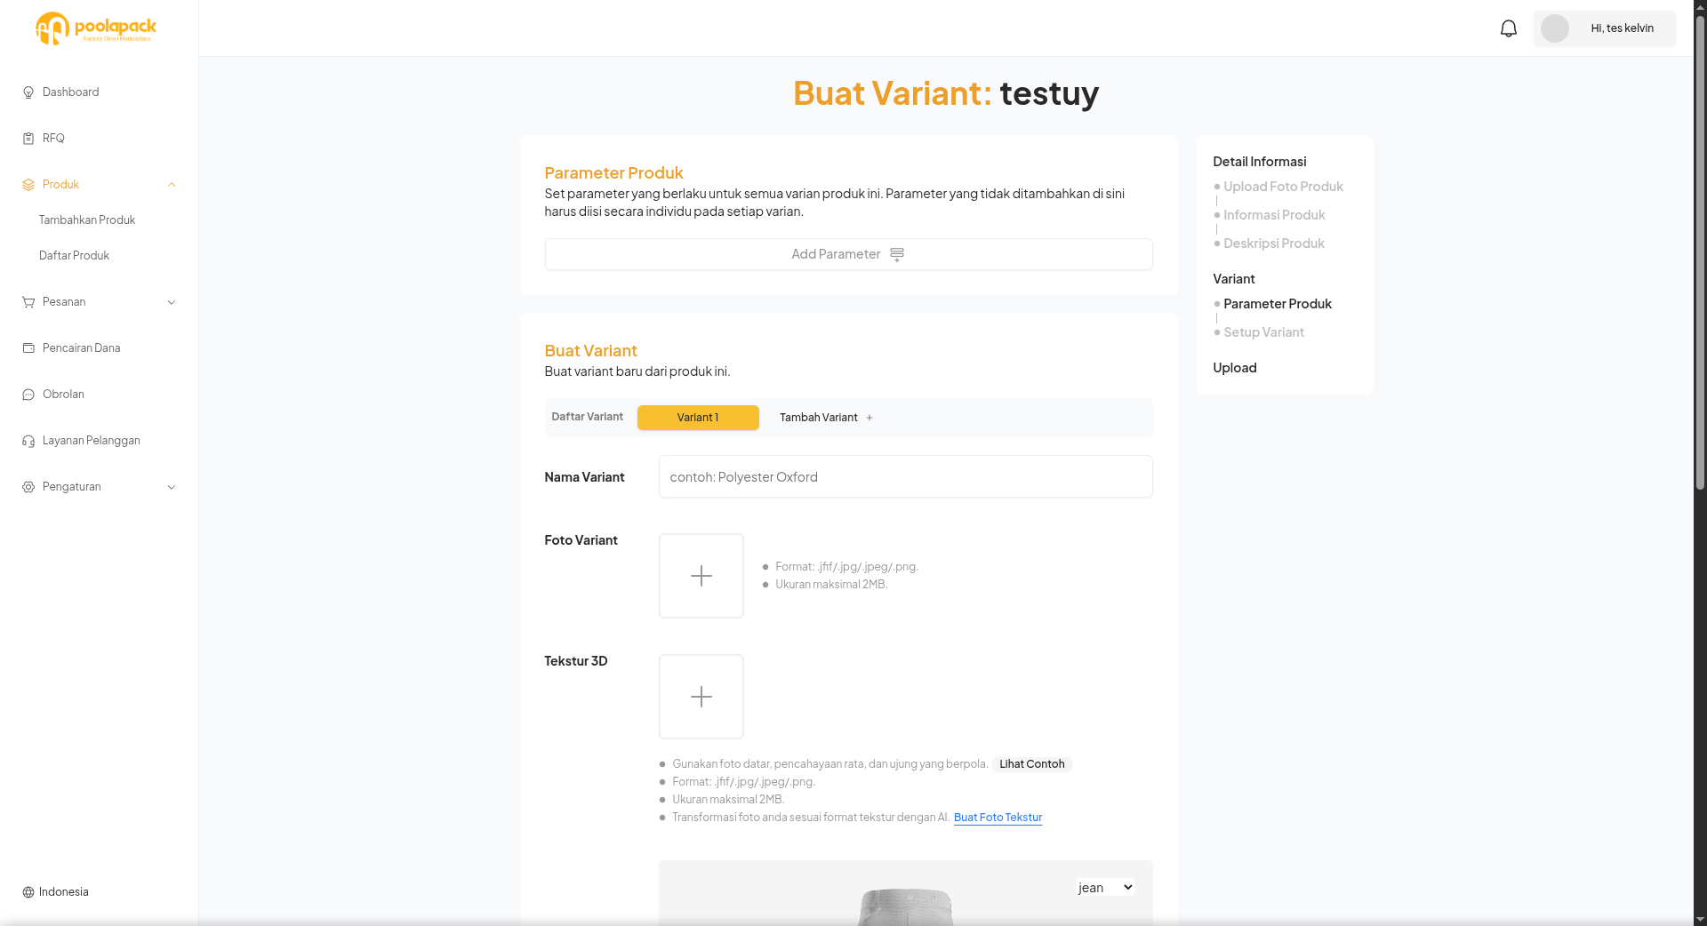The height and width of the screenshot is (926, 1707).
Task: Select the Variant 1 tab
Action: pyautogui.click(x=698, y=418)
